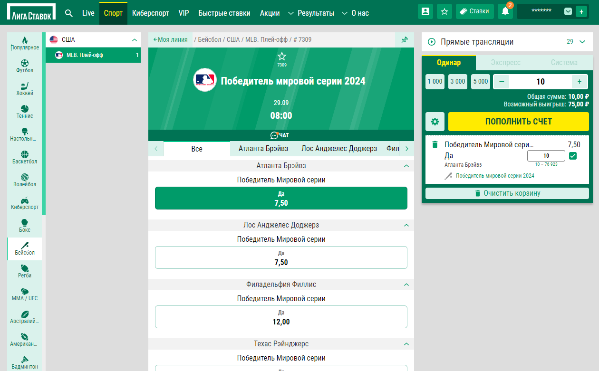Select Да 12,00 for Филадельфия Филлис

pos(281,317)
